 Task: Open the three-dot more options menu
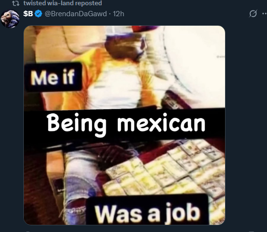click(265, 14)
